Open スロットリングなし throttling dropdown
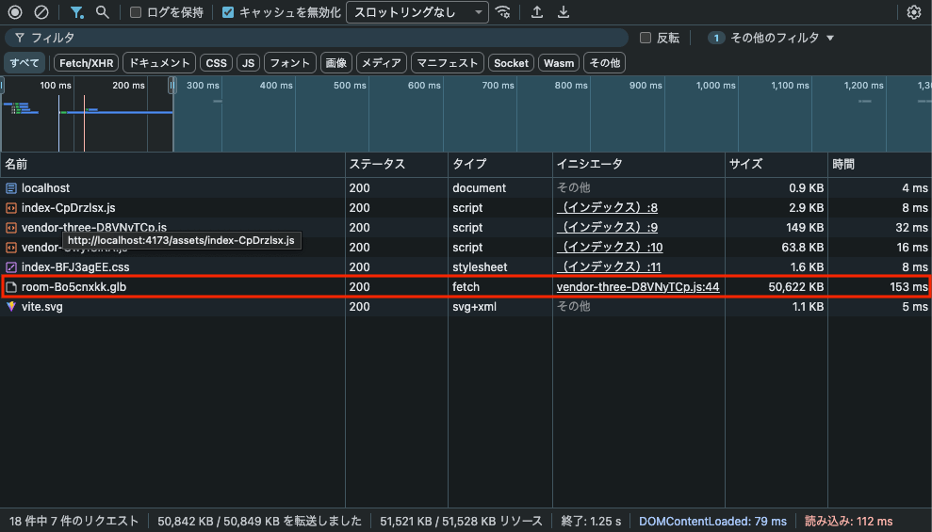 [417, 12]
